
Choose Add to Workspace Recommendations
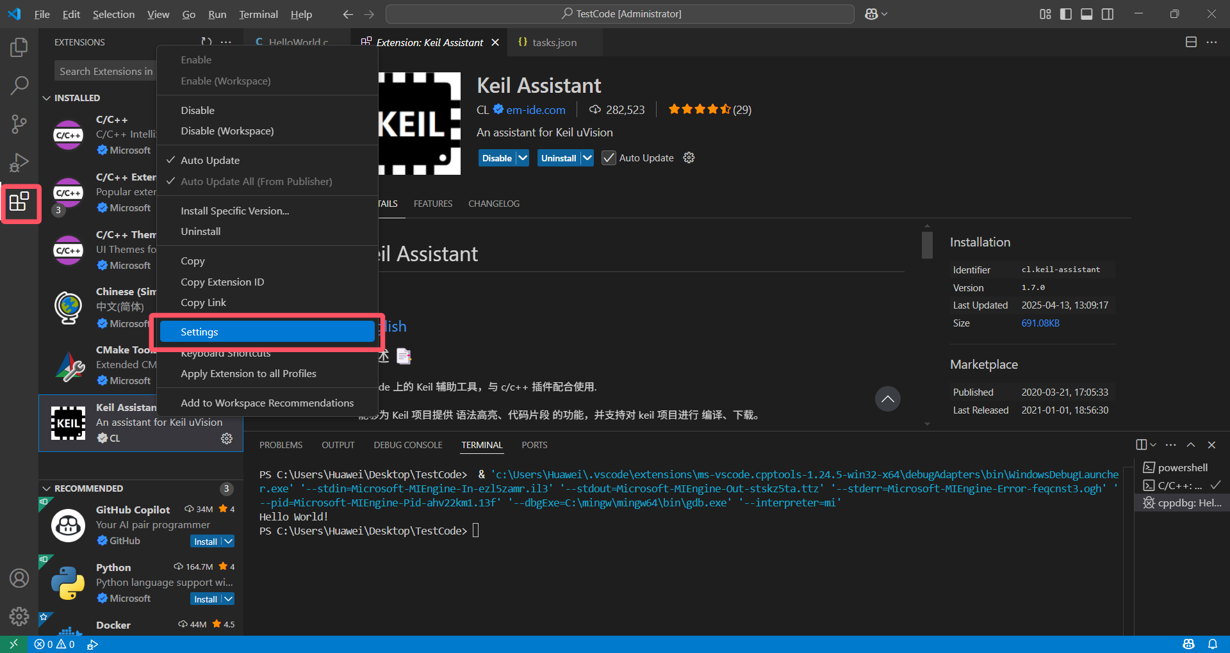267,403
